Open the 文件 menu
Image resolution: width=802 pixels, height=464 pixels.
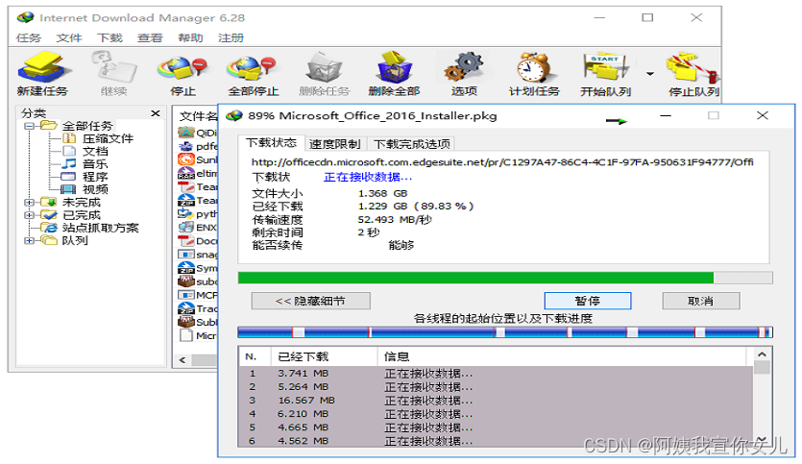click(x=68, y=37)
